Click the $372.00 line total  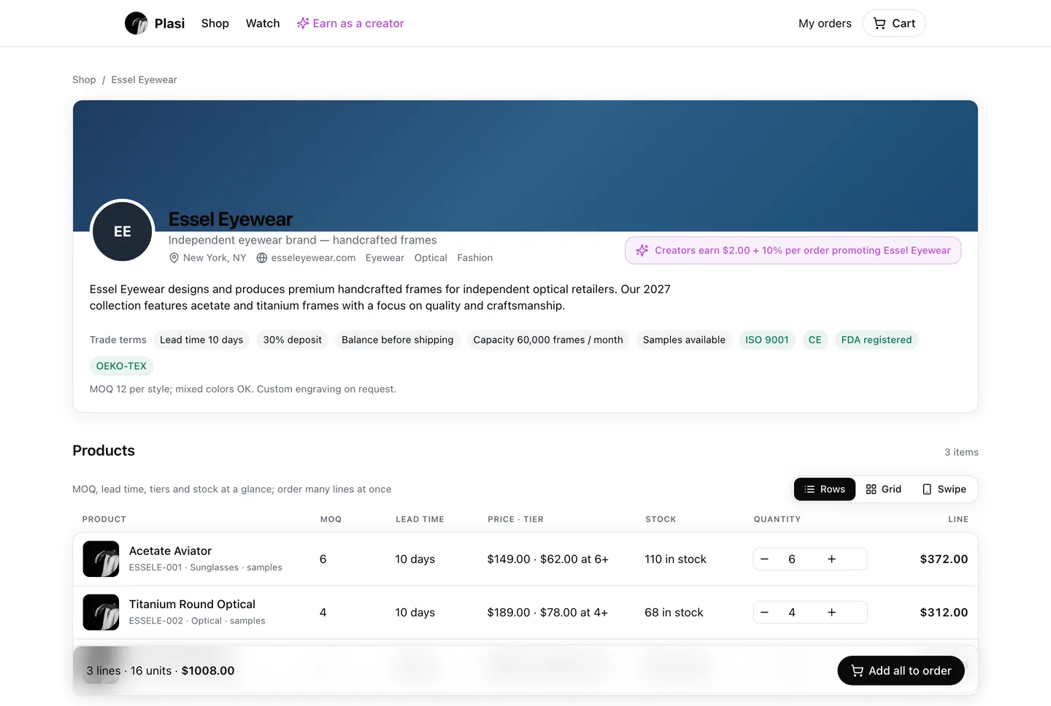pyautogui.click(x=944, y=559)
